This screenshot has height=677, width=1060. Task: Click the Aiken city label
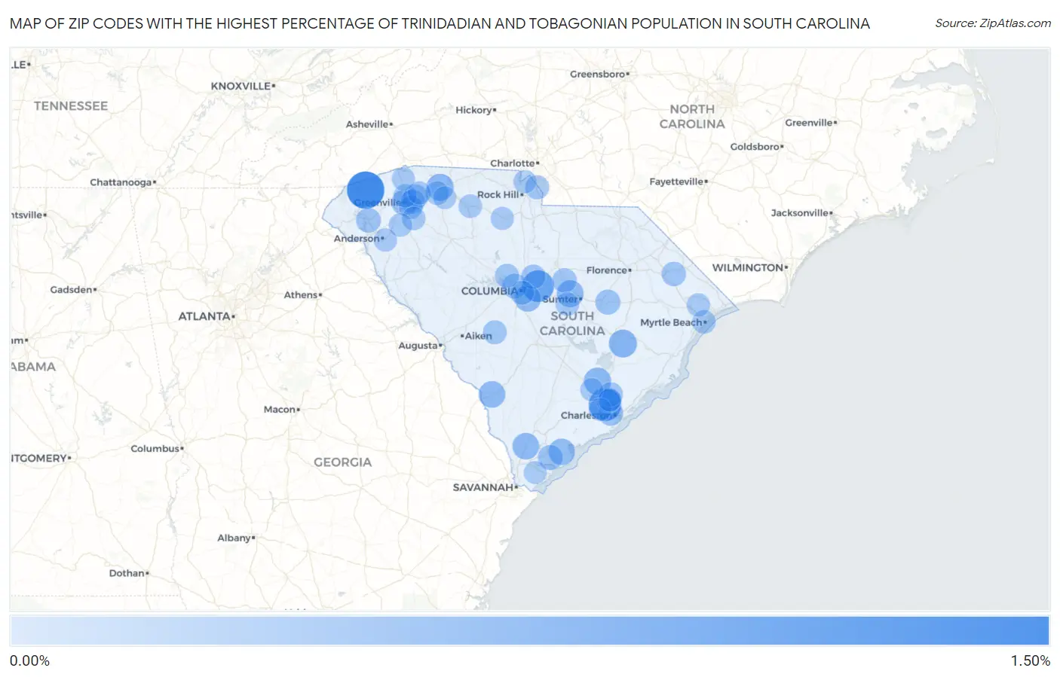478,336
